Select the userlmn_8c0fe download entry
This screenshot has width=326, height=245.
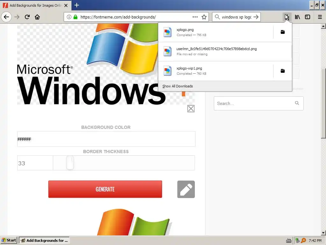point(225,51)
